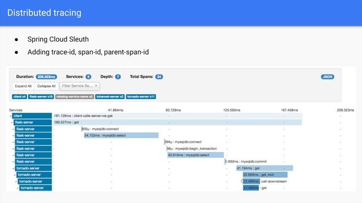
Task: Select tornado-server label for the 11.492ms get span
Action: click(36, 188)
